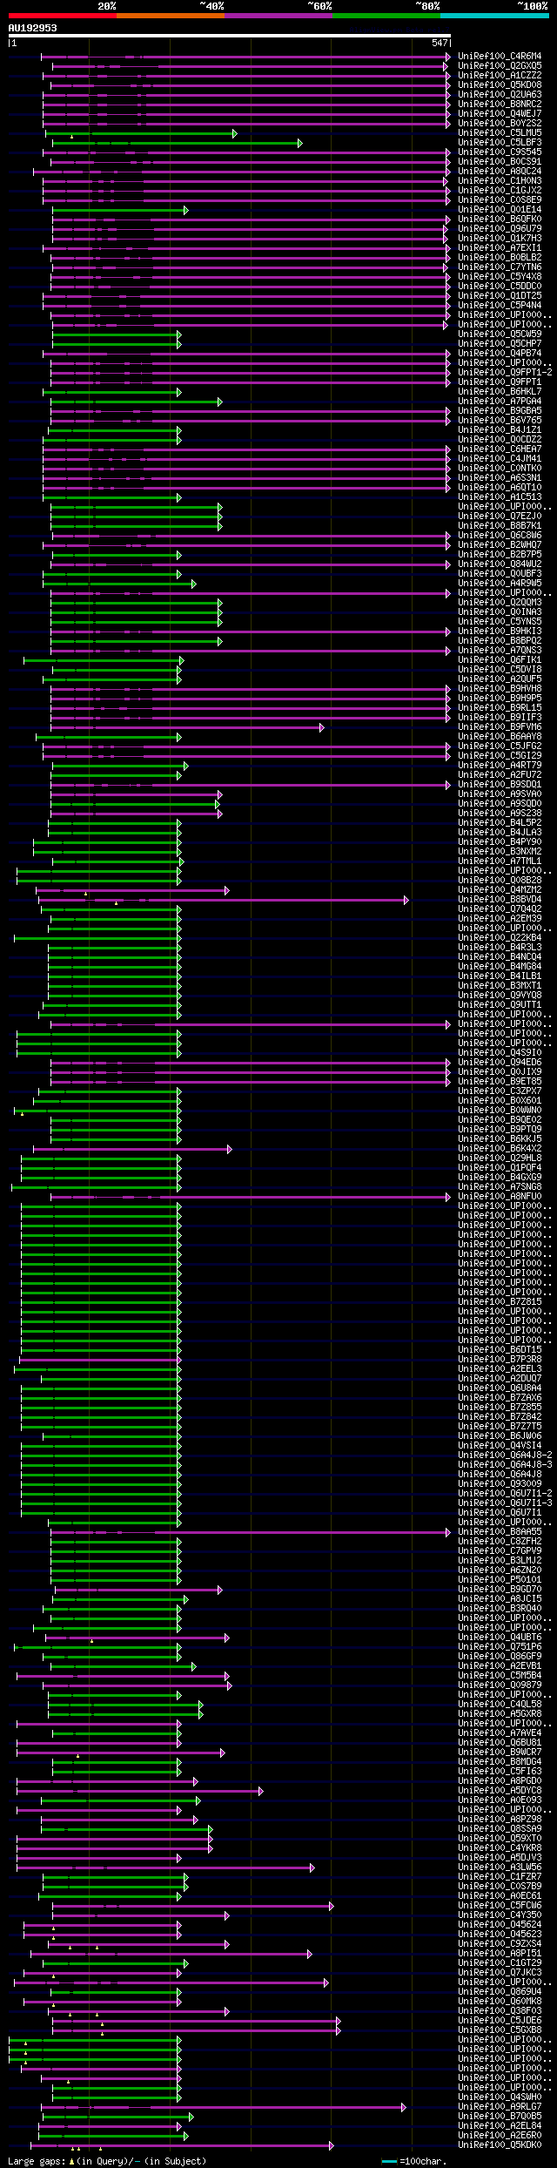Select the UniRef100_Q5CW59 label

pos(500,334)
